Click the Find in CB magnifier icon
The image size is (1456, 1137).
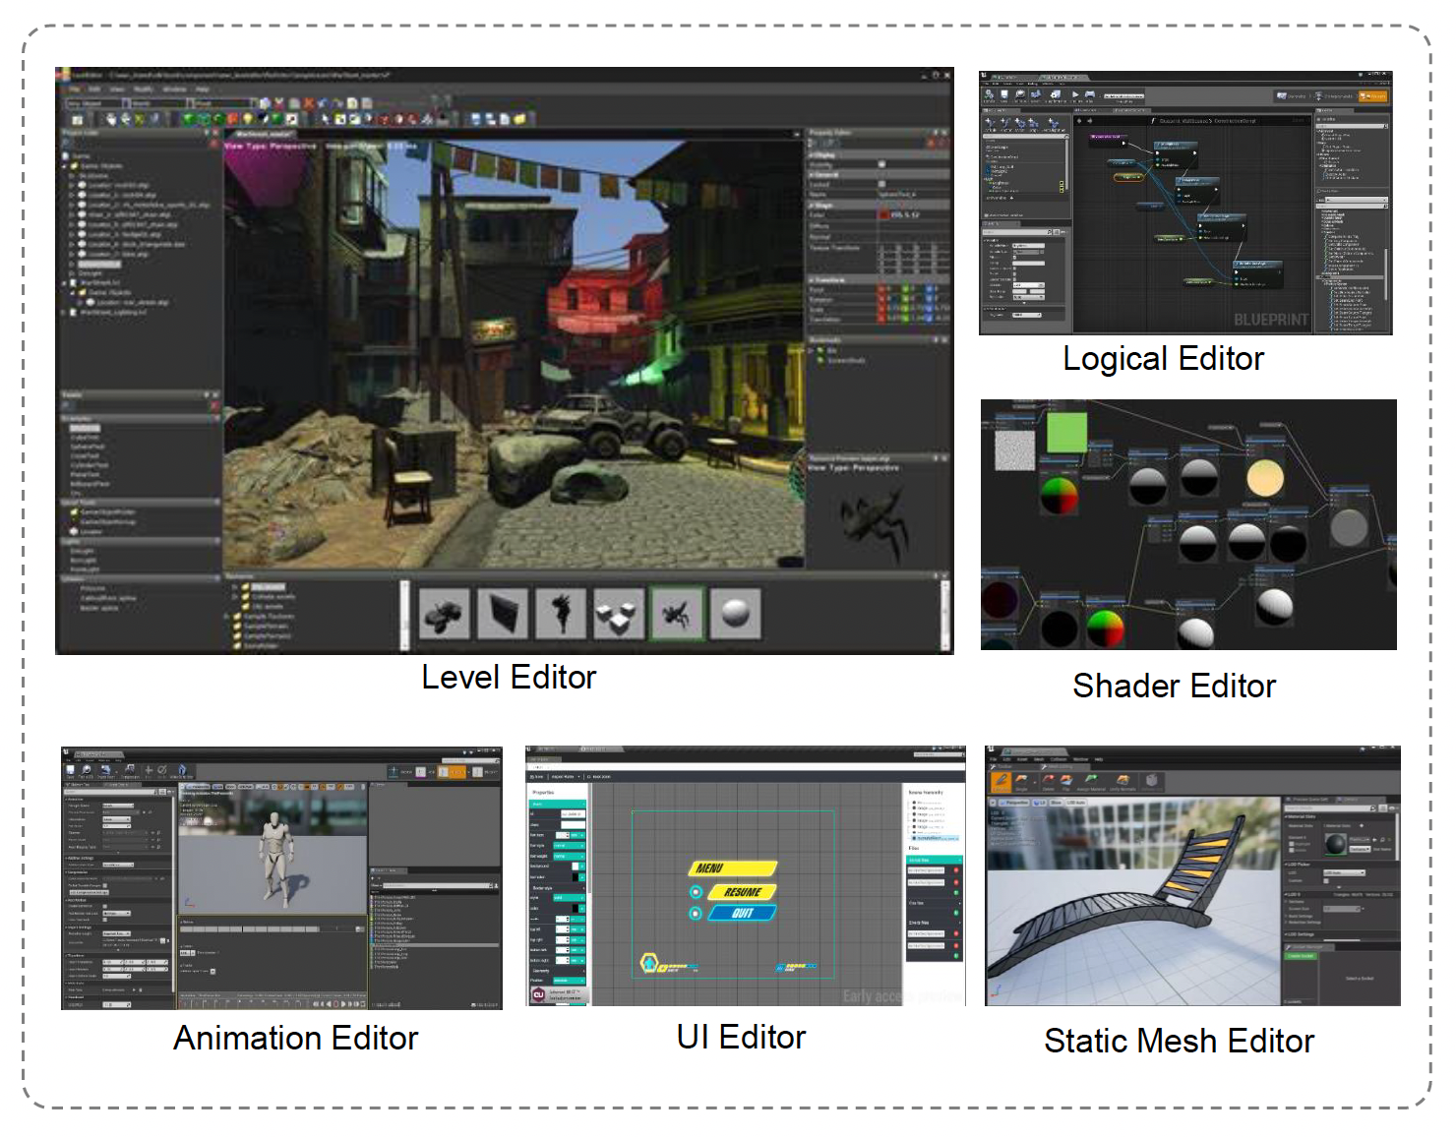click(88, 770)
